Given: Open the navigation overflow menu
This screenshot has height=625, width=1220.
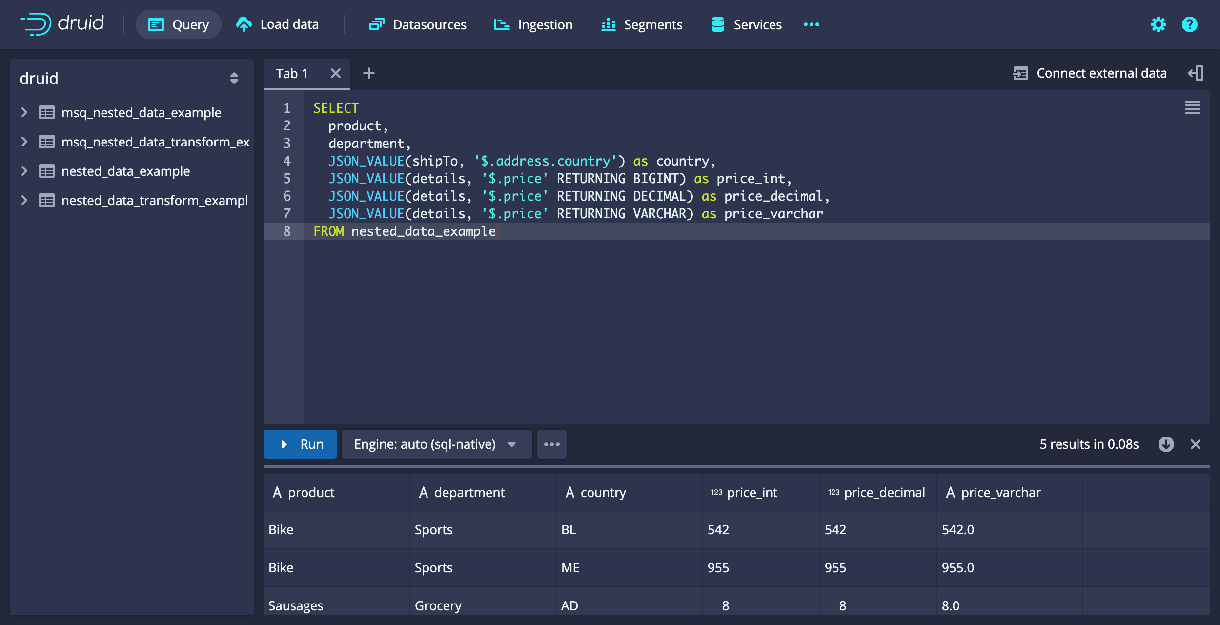Looking at the screenshot, I should pyautogui.click(x=810, y=24).
